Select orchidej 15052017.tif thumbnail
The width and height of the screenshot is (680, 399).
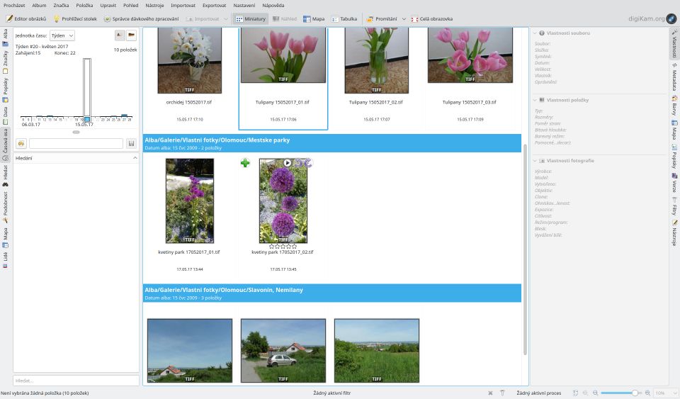(x=190, y=60)
